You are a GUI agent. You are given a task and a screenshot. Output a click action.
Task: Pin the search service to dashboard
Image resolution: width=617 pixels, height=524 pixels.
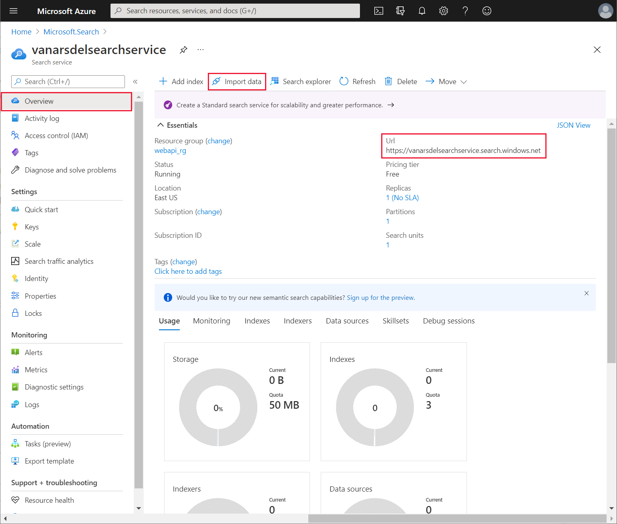point(183,50)
